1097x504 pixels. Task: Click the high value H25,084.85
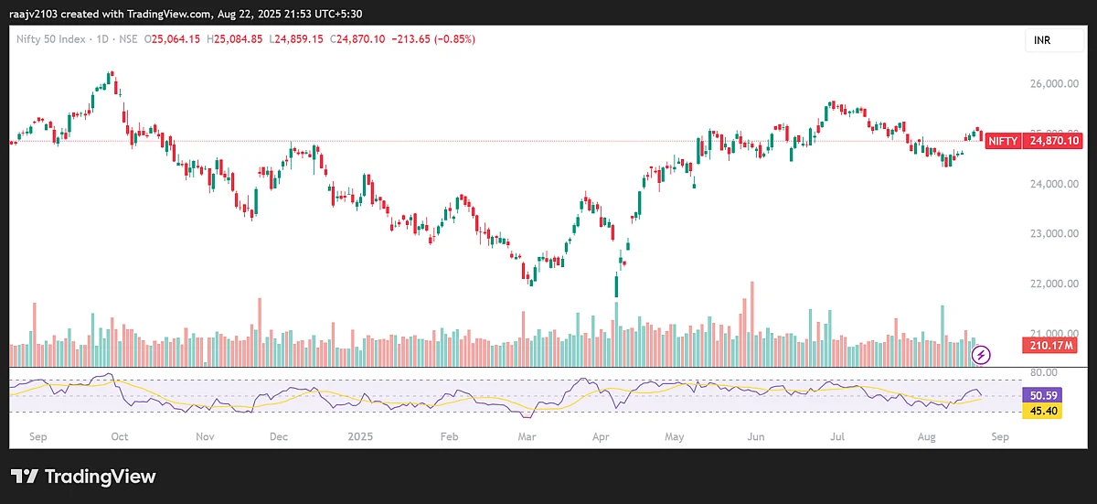(x=235, y=38)
